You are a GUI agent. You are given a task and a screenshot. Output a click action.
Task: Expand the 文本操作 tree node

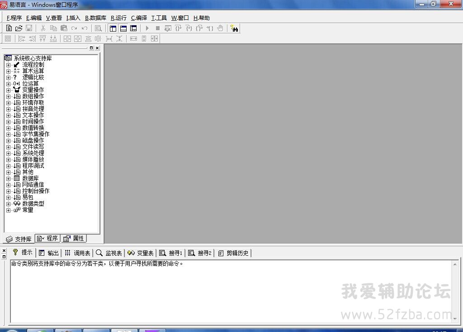8,115
